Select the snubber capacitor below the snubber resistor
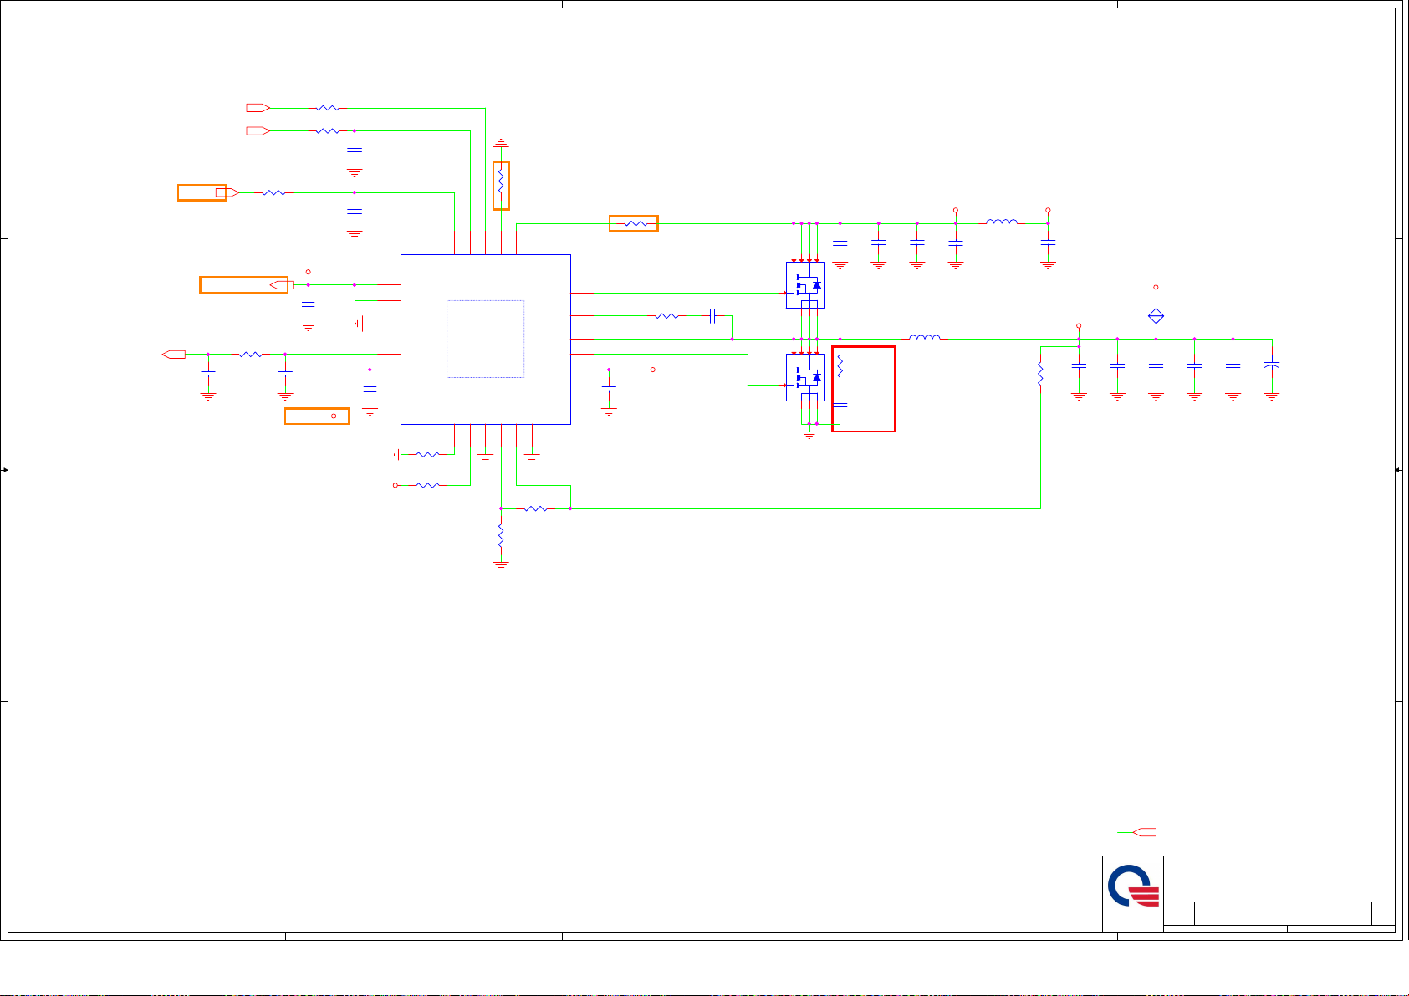The height and width of the screenshot is (996, 1409). [x=840, y=405]
